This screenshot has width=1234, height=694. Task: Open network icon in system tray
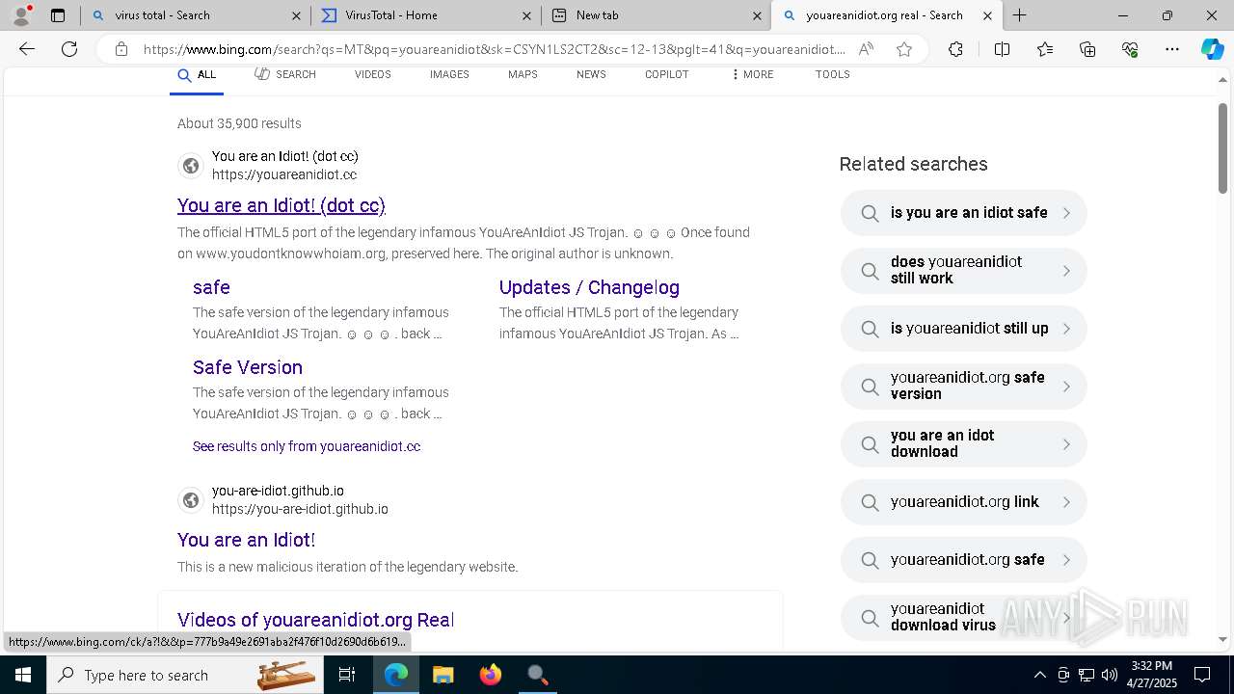point(1086,675)
